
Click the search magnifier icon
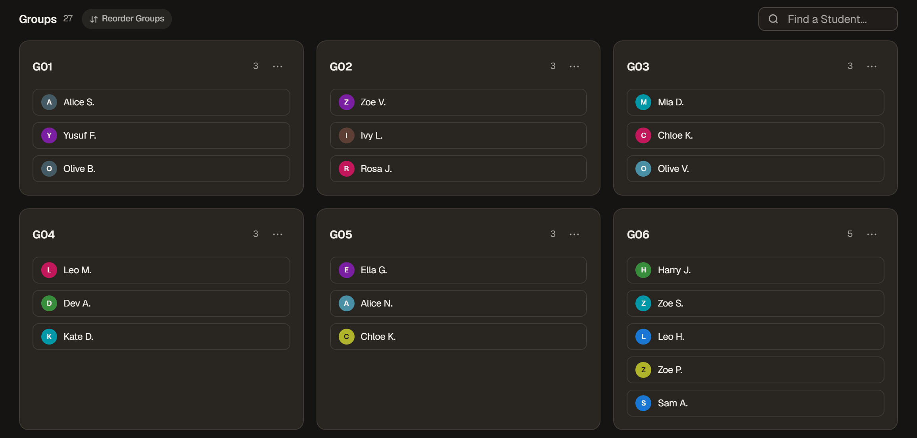[773, 19]
